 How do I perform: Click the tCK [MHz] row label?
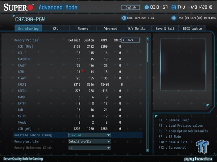tap(26, 46)
